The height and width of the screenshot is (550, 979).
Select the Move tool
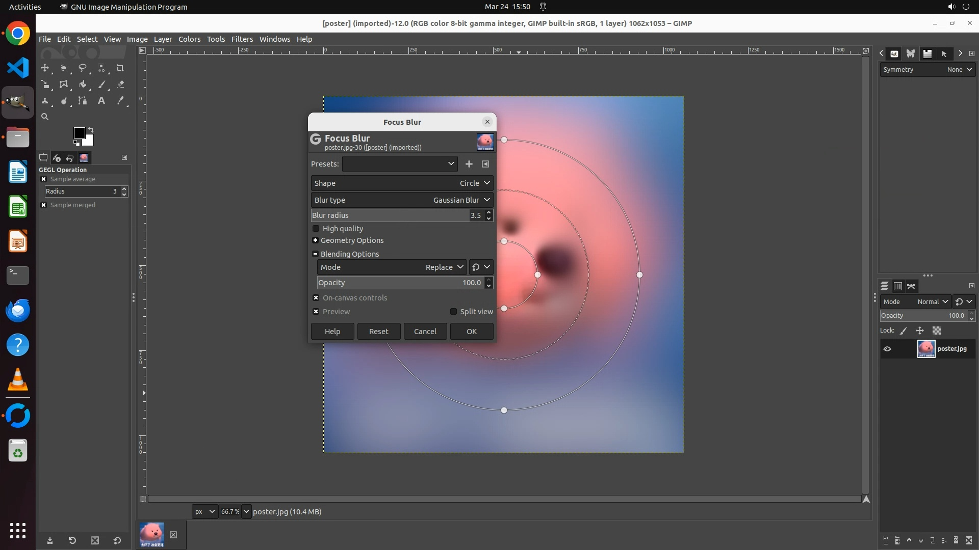[45, 68]
